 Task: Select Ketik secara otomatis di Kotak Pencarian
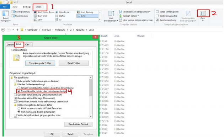(x=19, y=108)
